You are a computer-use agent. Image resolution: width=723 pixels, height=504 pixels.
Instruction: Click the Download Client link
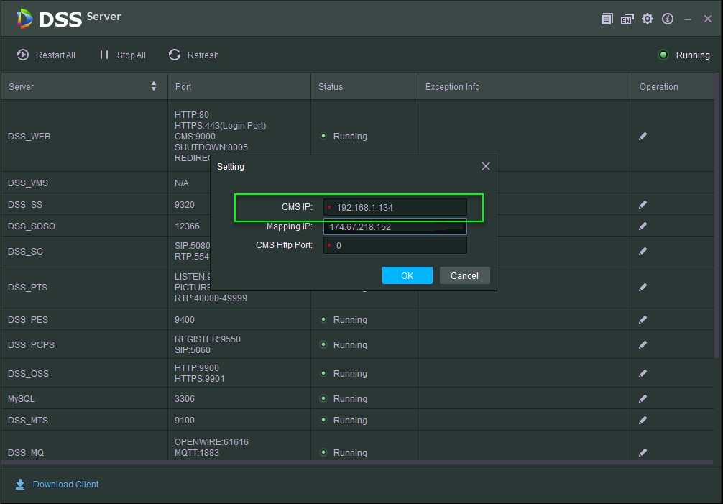click(x=65, y=485)
